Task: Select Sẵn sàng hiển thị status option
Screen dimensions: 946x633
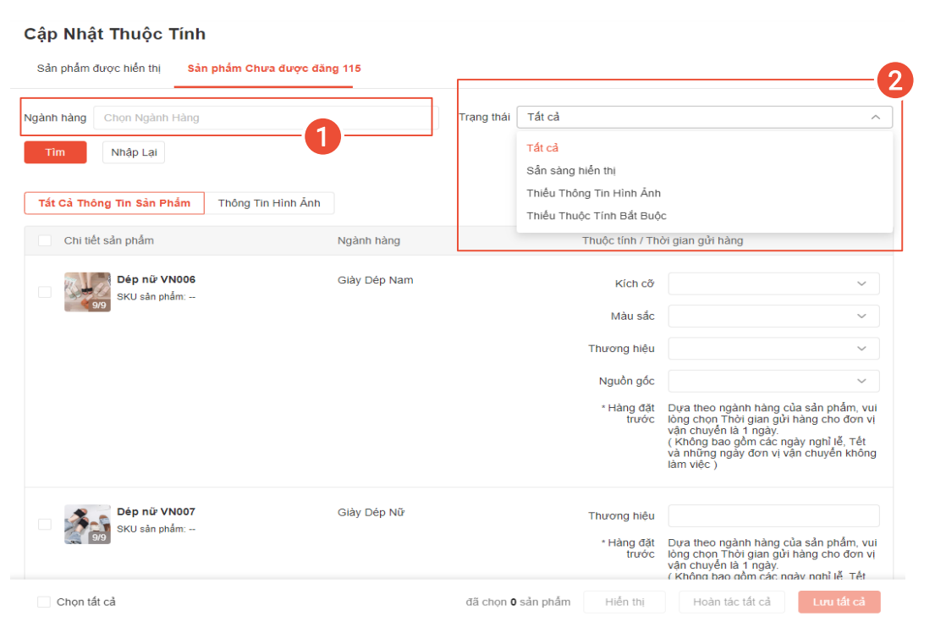Action: tap(572, 171)
